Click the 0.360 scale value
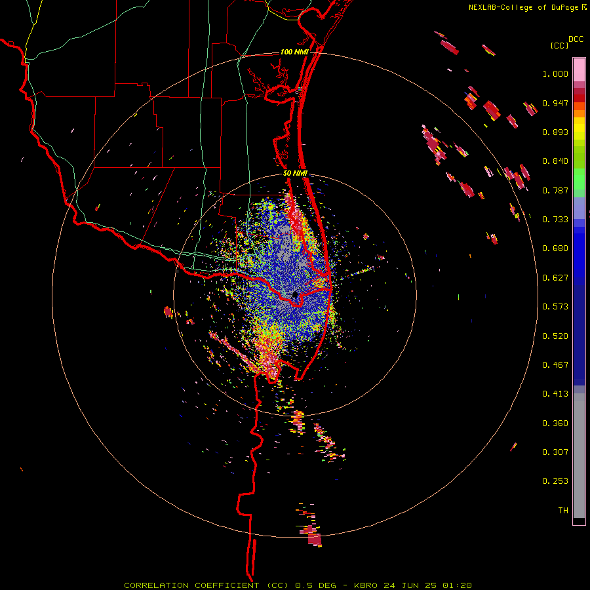 [x=555, y=423]
